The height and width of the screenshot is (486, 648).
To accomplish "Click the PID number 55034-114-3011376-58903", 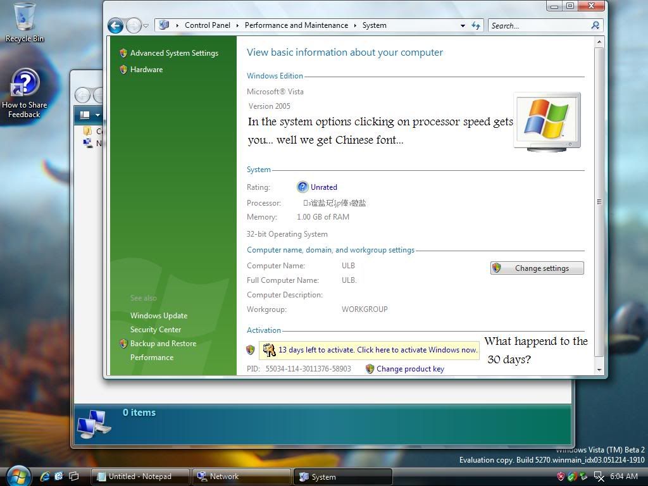I will (308, 369).
